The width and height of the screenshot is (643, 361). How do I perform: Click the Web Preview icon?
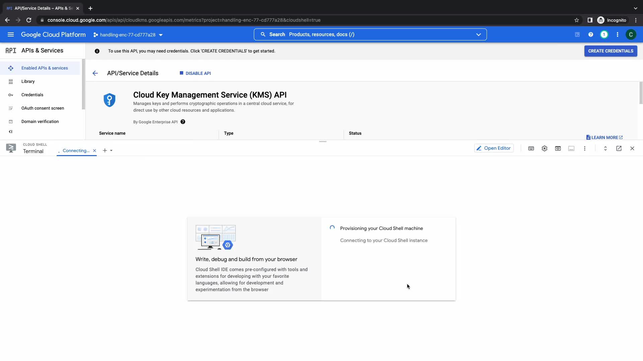558,148
